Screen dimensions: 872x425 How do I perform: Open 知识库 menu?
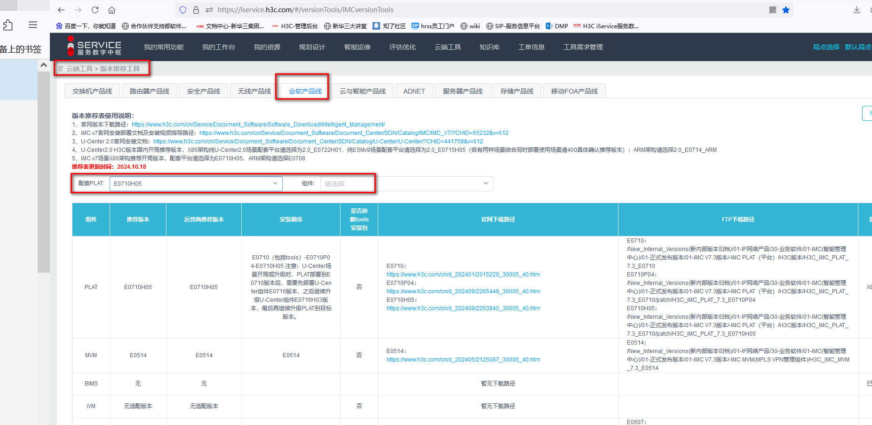(x=490, y=47)
